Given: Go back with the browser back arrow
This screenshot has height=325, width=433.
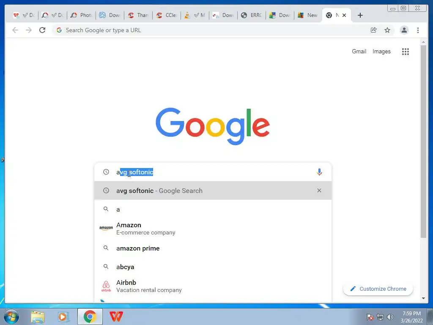Looking at the screenshot, I should pos(15,30).
